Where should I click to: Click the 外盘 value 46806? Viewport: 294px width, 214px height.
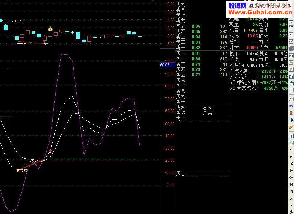[x=252, y=48]
